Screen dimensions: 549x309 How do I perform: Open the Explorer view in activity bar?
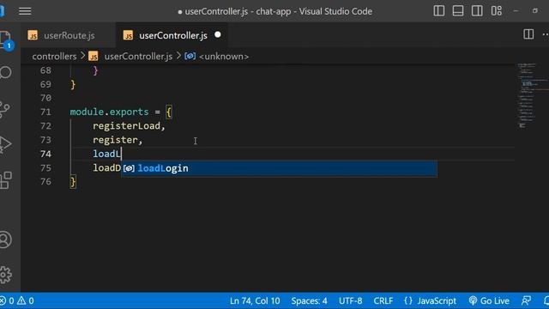click(x=5, y=40)
